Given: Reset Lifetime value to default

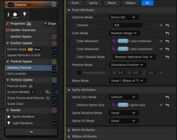Looking at the screenshot, I should point(167,25).
